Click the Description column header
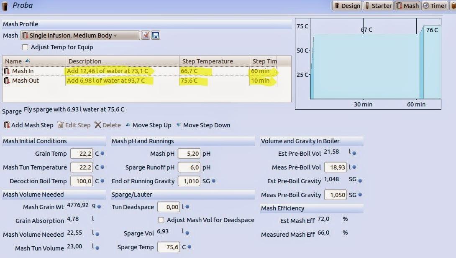 click(123, 61)
